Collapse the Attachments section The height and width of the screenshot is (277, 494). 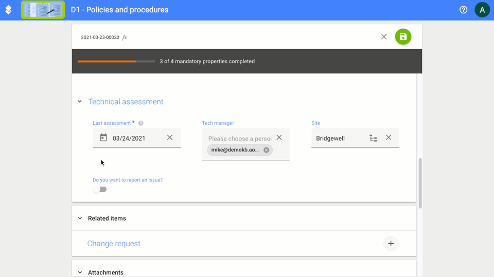pos(80,272)
